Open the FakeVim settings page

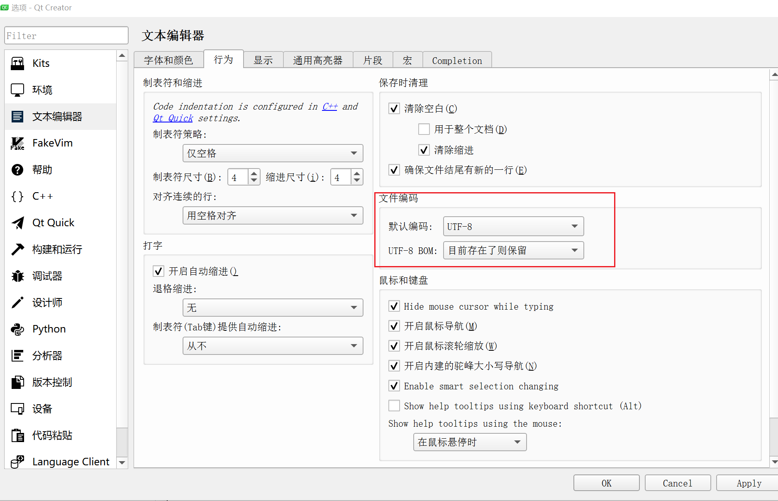point(52,143)
